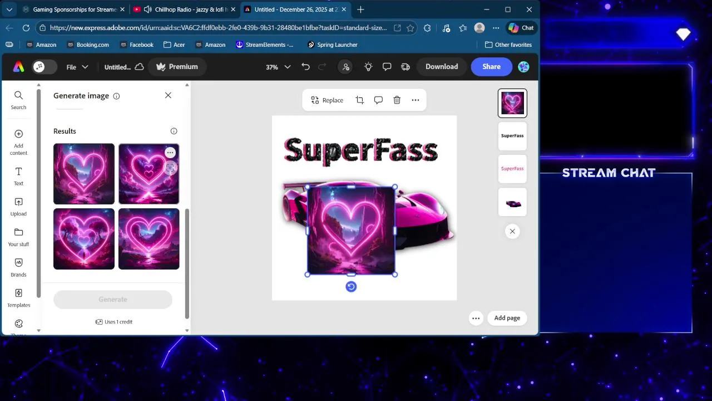Open the browser extensions icon
This screenshot has height=401, width=712.
[x=427, y=28]
